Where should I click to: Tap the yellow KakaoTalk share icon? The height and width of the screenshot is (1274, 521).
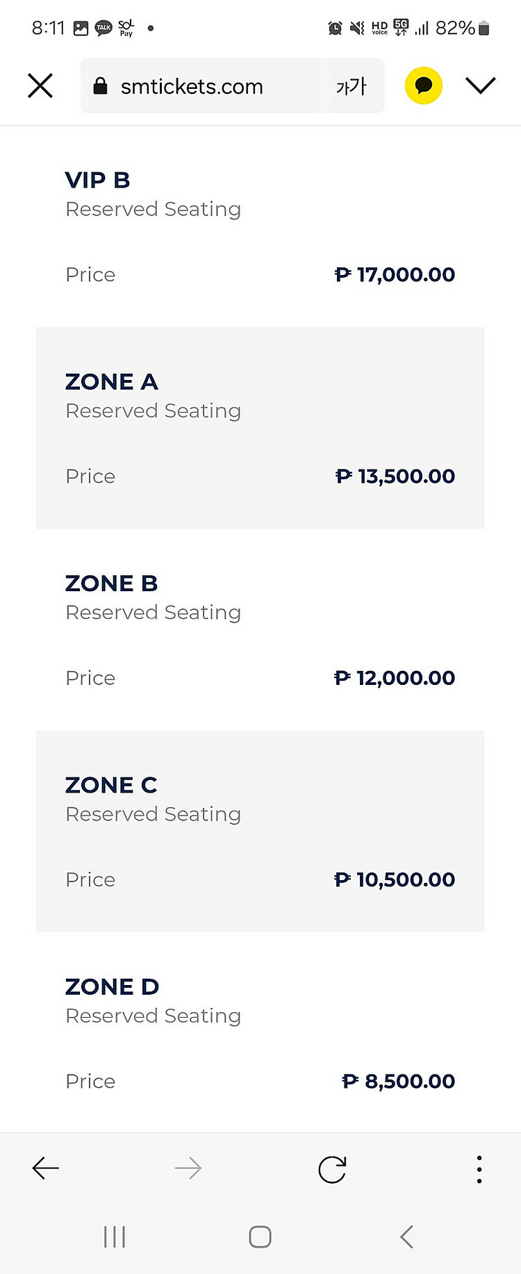coord(424,85)
